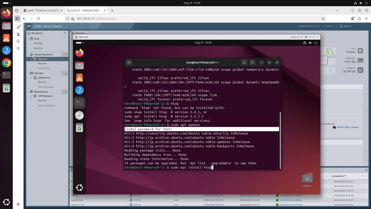Show Applications grid in the VM guest
Screen dimensions: 371x209
pos(79,188)
